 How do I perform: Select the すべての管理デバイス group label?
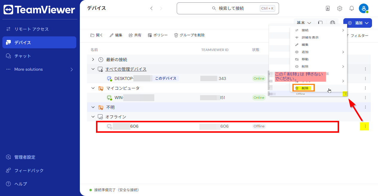point(126,69)
